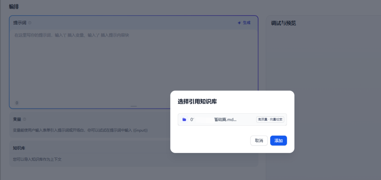Click the 高质量 · 向量检索 tag
This screenshot has height=180, width=381.
[x=270, y=120]
